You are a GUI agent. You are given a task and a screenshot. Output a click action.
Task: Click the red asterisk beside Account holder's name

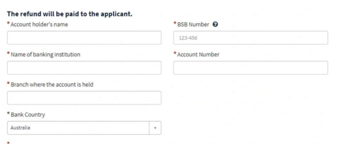(9, 24)
